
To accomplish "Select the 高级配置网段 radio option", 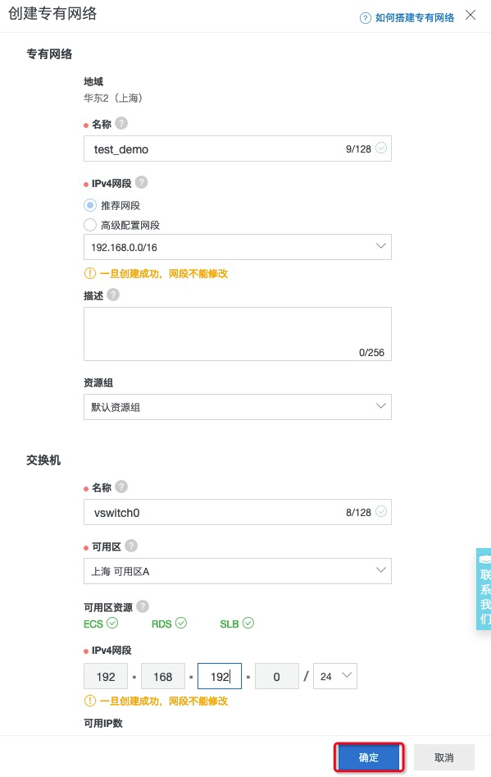I will tap(90, 225).
